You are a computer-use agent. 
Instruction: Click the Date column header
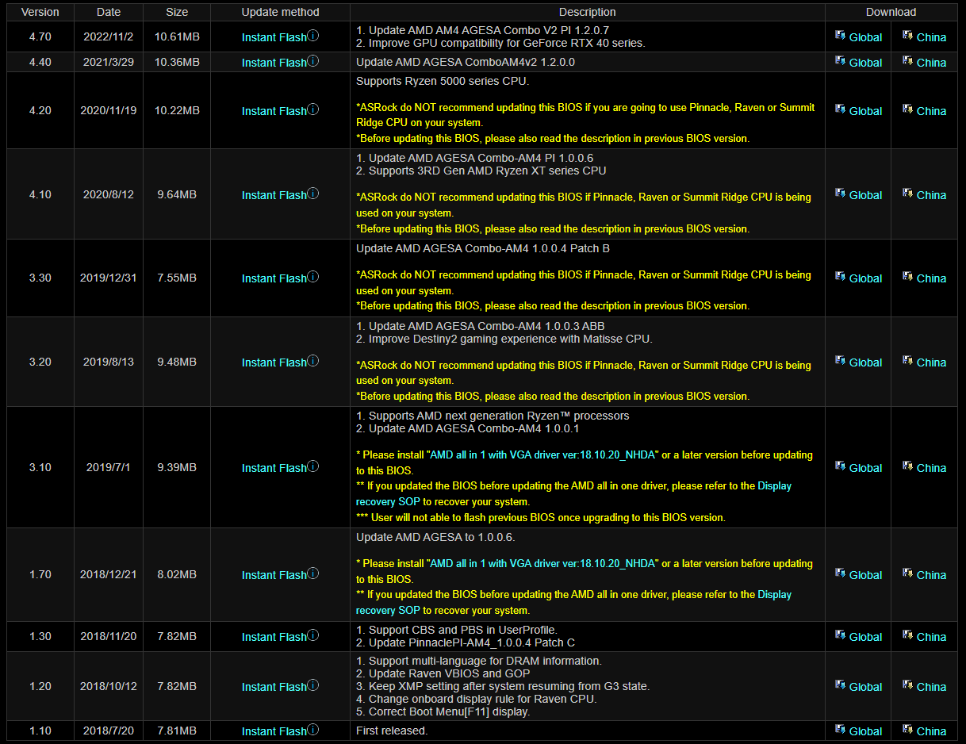tap(109, 12)
